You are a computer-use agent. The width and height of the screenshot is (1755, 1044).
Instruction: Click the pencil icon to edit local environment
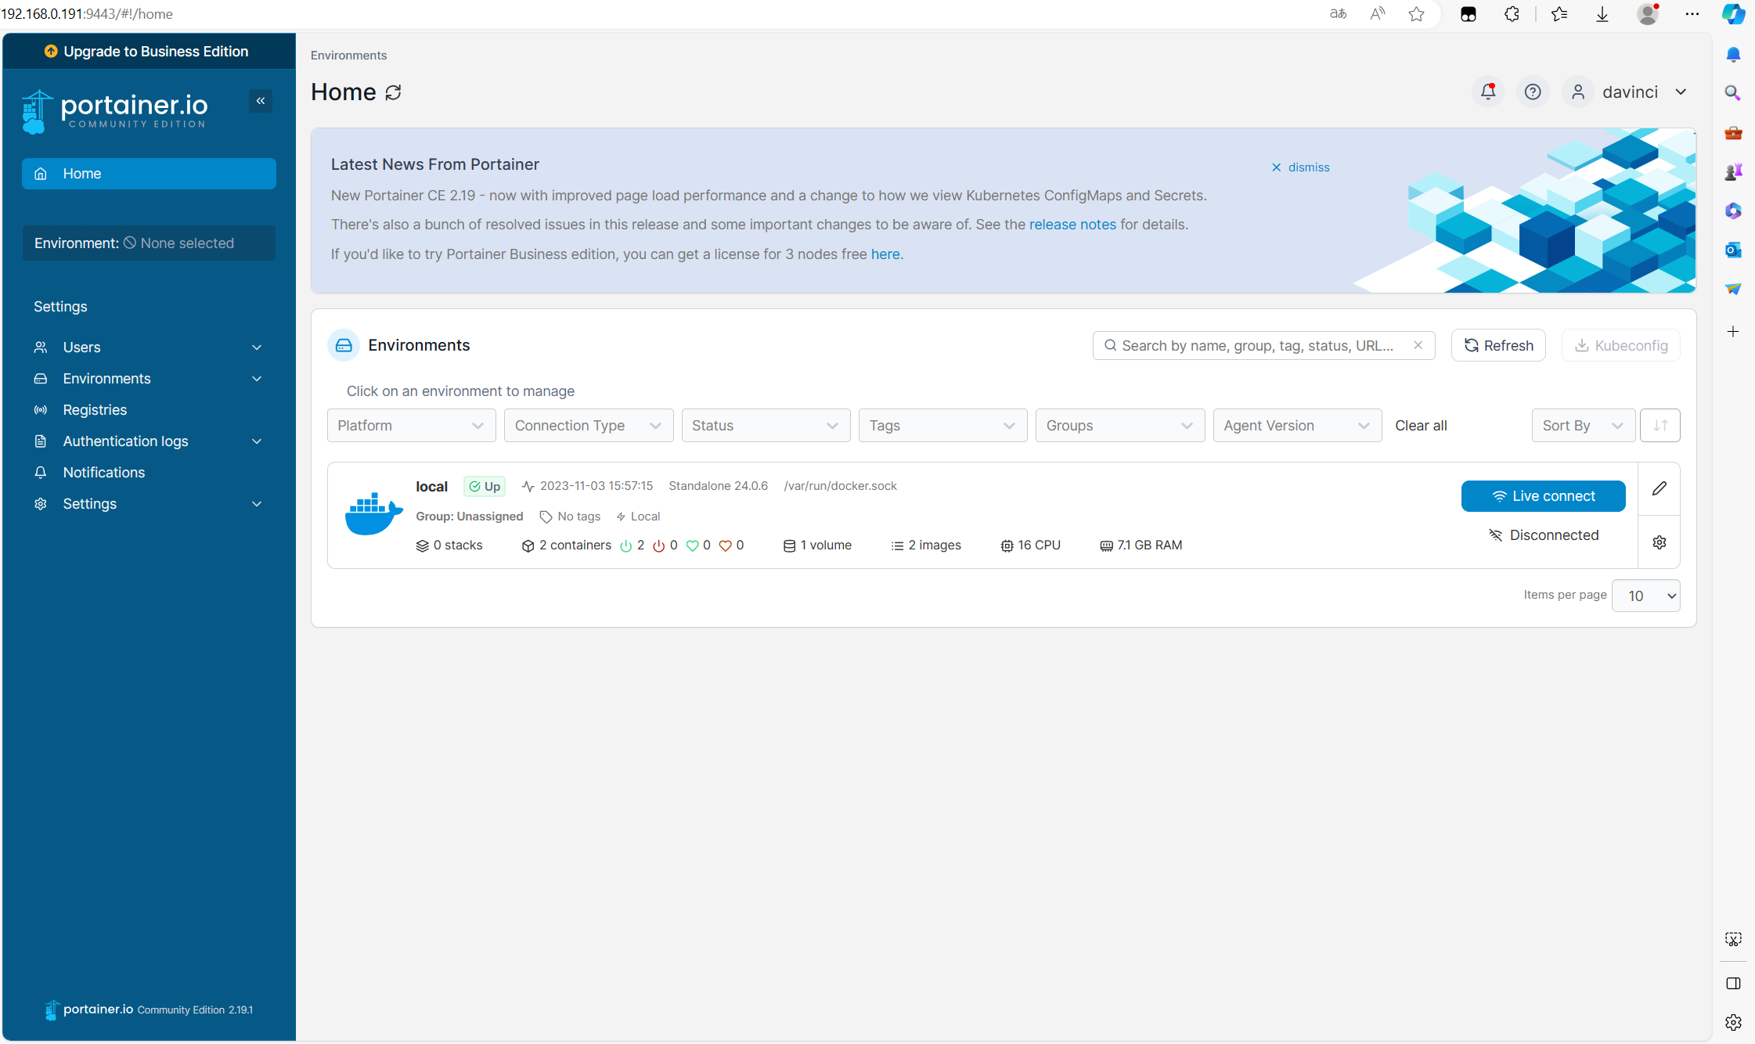tap(1659, 489)
